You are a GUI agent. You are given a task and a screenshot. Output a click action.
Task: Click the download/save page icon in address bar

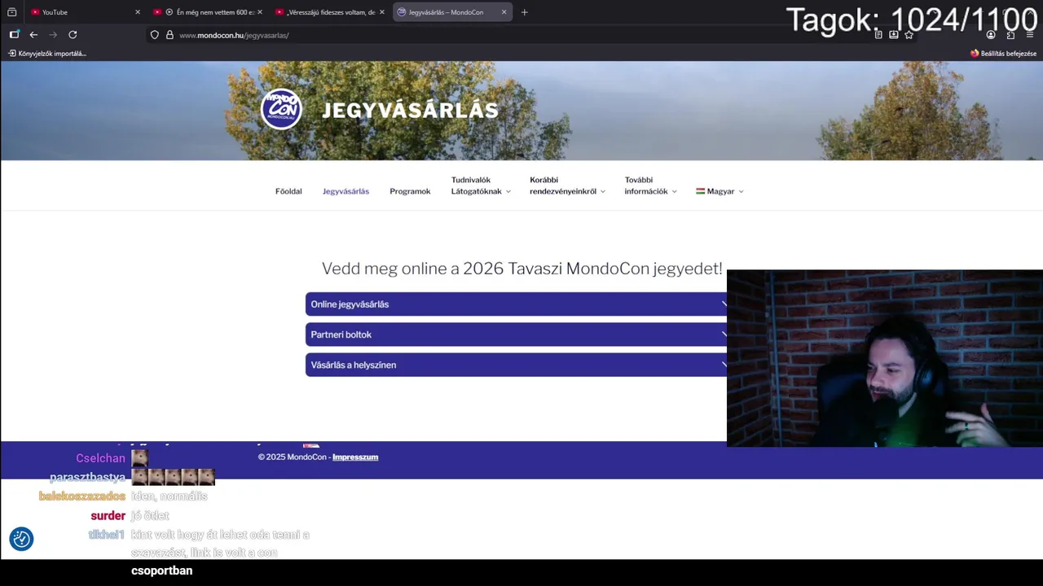click(x=894, y=35)
